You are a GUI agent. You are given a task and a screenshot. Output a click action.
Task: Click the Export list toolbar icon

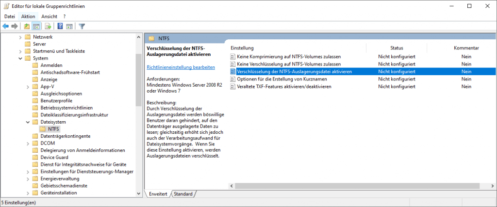[x=48, y=26]
